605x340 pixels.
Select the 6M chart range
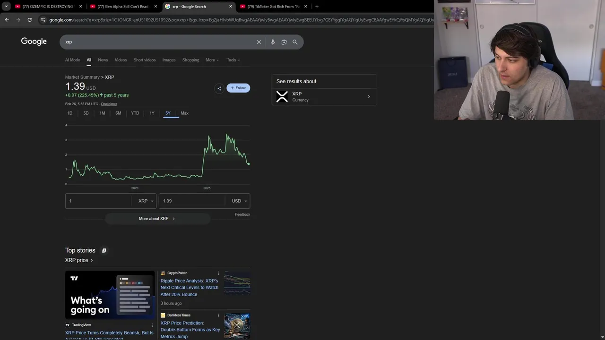coord(118,113)
